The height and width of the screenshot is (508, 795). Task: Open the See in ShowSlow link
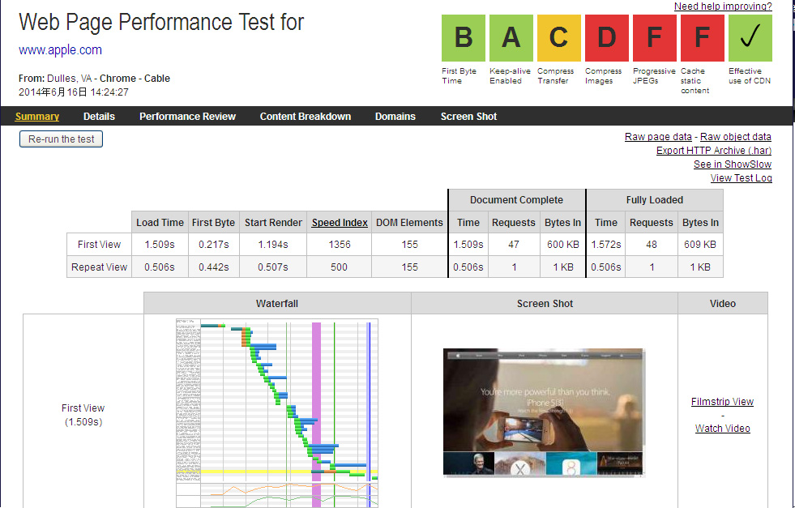(x=733, y=164)
